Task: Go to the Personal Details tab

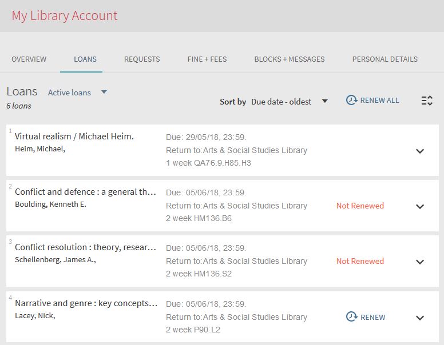Action: click(x=384, y=59)
